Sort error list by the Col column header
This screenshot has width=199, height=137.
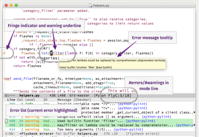tap(20, 100)
